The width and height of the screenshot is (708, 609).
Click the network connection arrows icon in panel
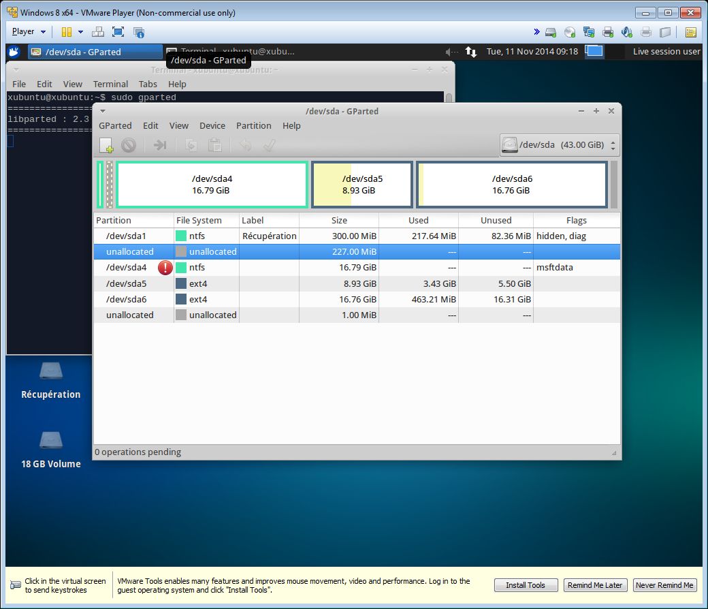pos(471,52)
